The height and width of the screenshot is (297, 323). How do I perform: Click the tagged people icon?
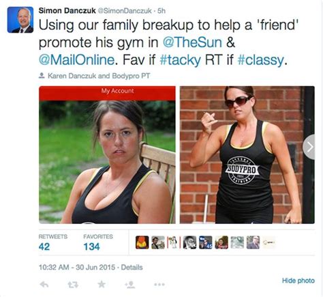[x=42, y=76]
